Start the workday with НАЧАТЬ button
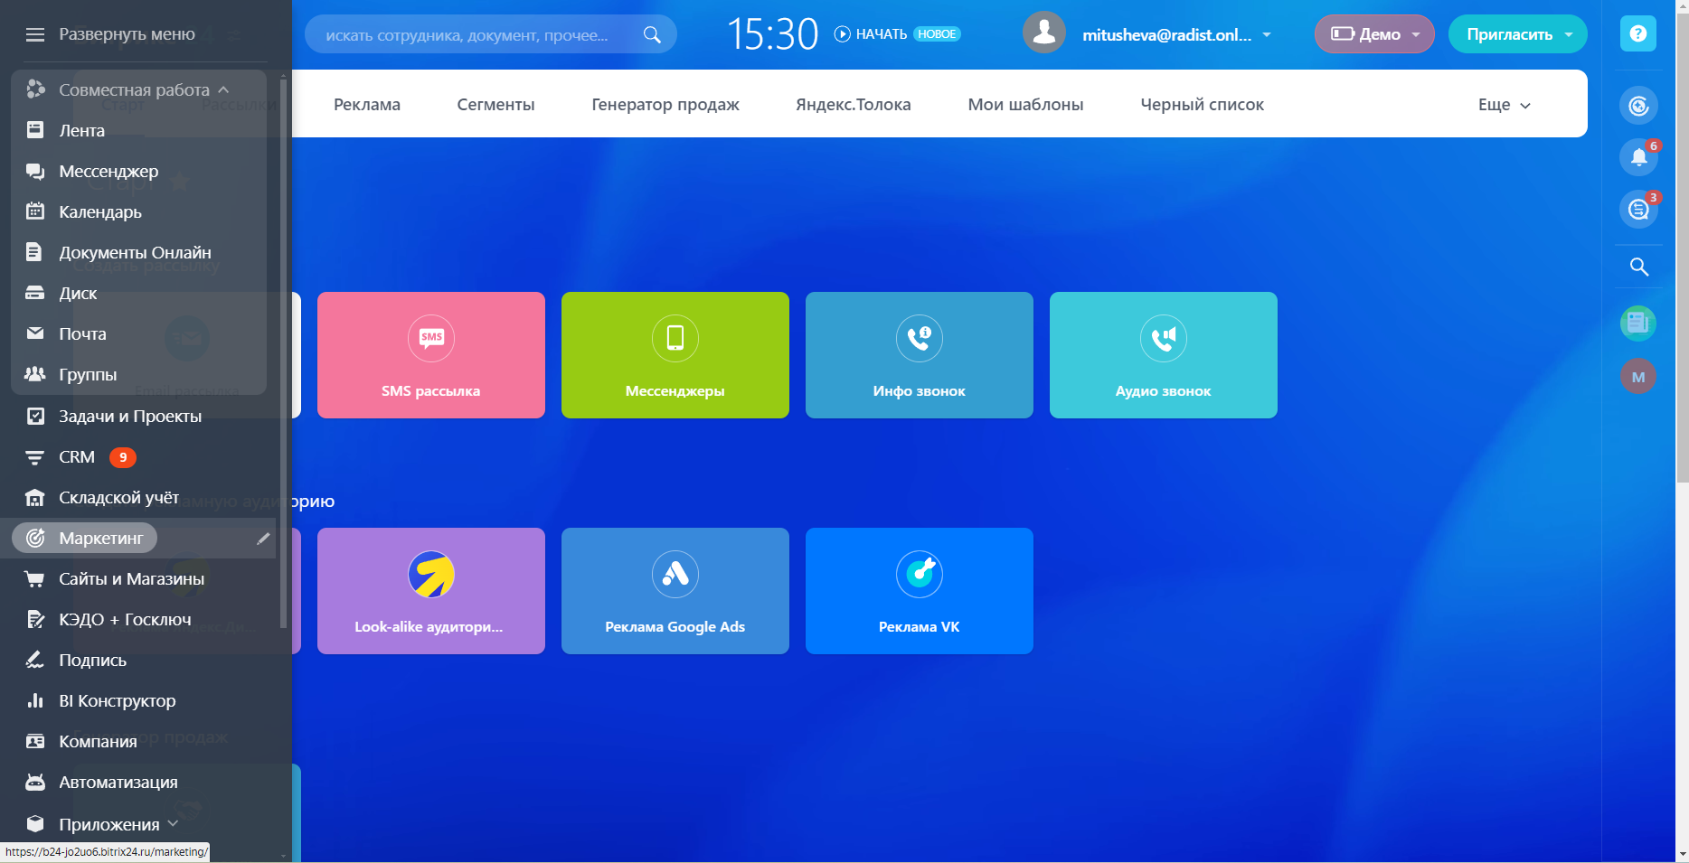 [871, 34]
